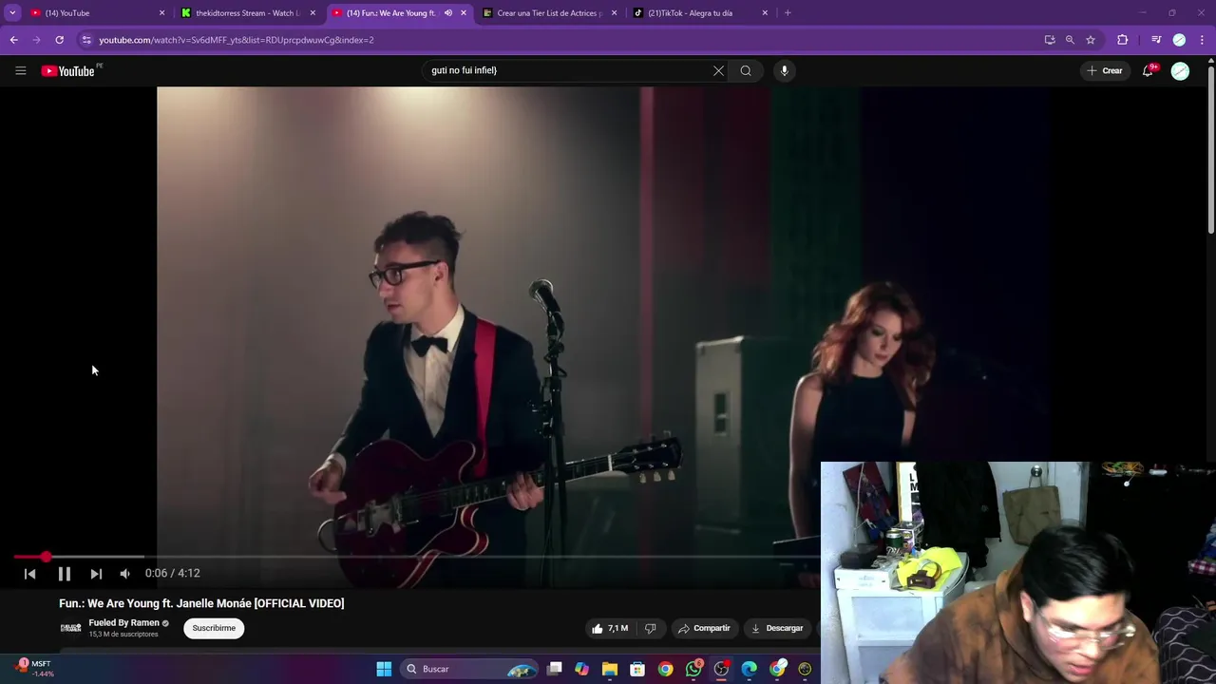Open File Explorer from taskbar
Viewport: 1216px width, 684px height.
pyautogui.click(x=610, y=669)
